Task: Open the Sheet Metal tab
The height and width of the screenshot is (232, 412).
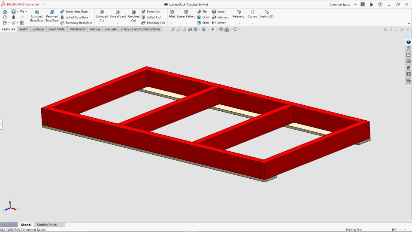Action: (57, 29)
